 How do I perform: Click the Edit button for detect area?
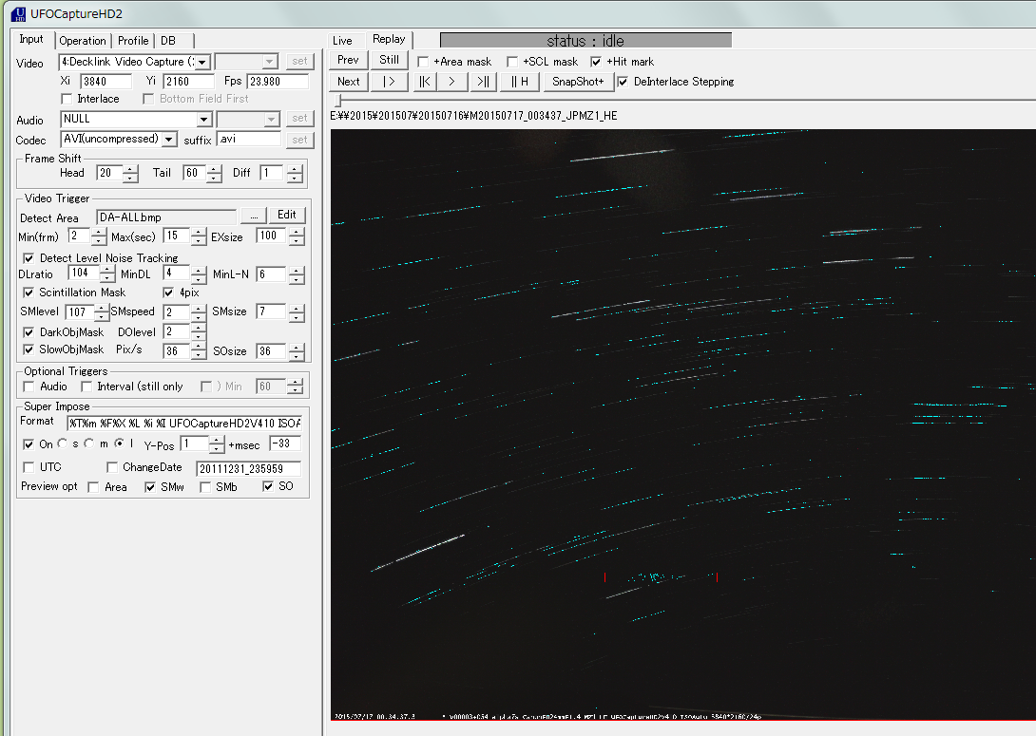pyautogui.click(x=287, y=215)
